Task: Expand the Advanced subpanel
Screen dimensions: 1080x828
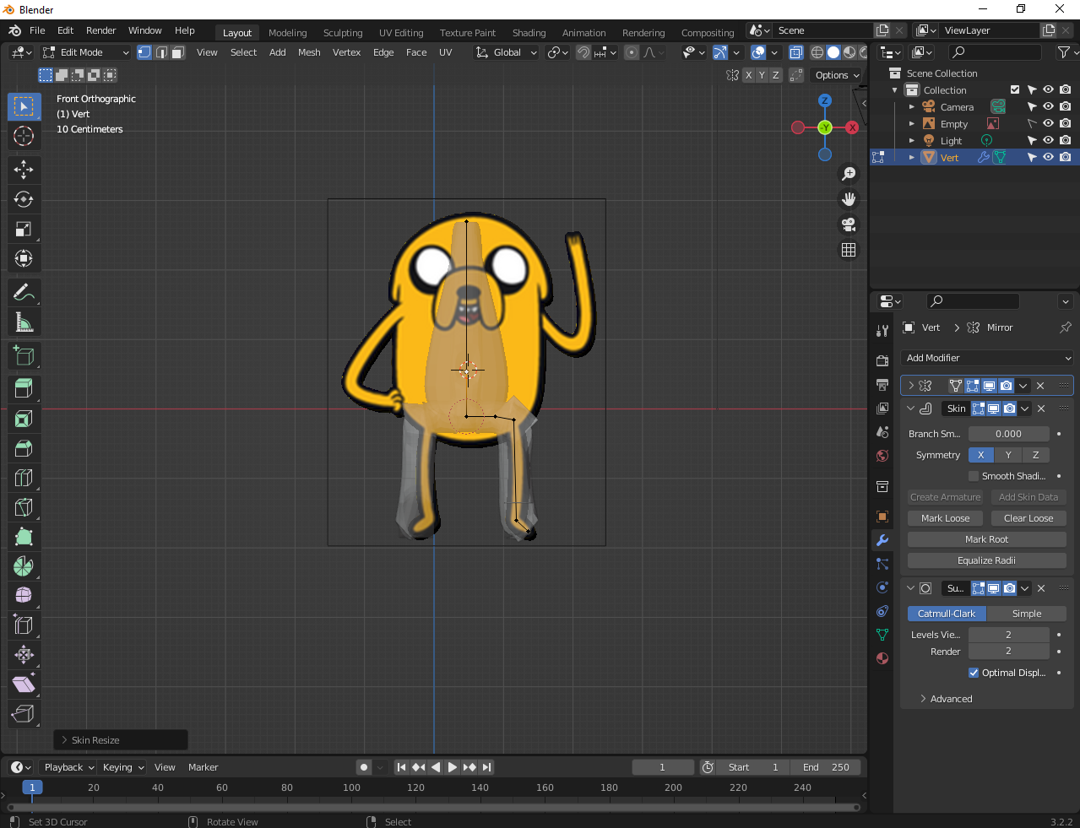Action: [x=924, y=699]
